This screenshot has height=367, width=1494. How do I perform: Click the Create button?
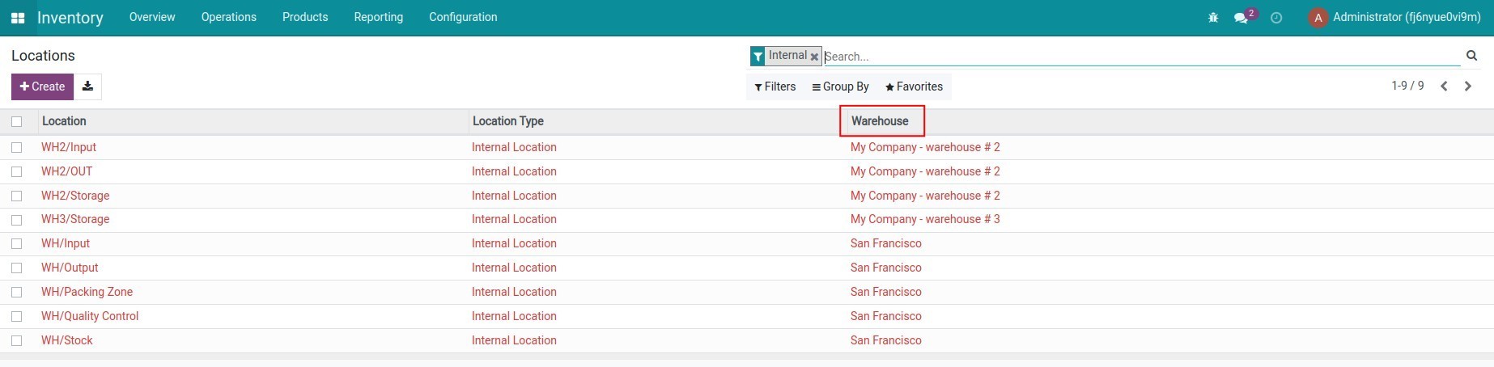point(42,86)
